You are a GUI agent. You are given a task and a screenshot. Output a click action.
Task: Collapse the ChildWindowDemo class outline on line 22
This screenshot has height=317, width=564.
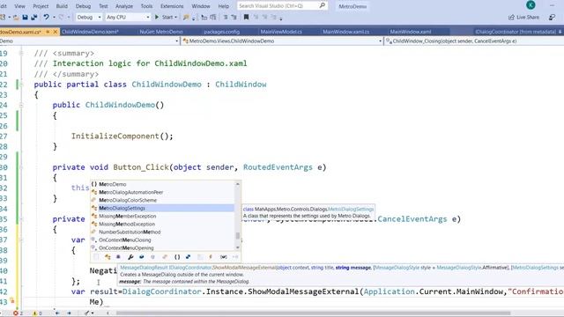[21, 85]
